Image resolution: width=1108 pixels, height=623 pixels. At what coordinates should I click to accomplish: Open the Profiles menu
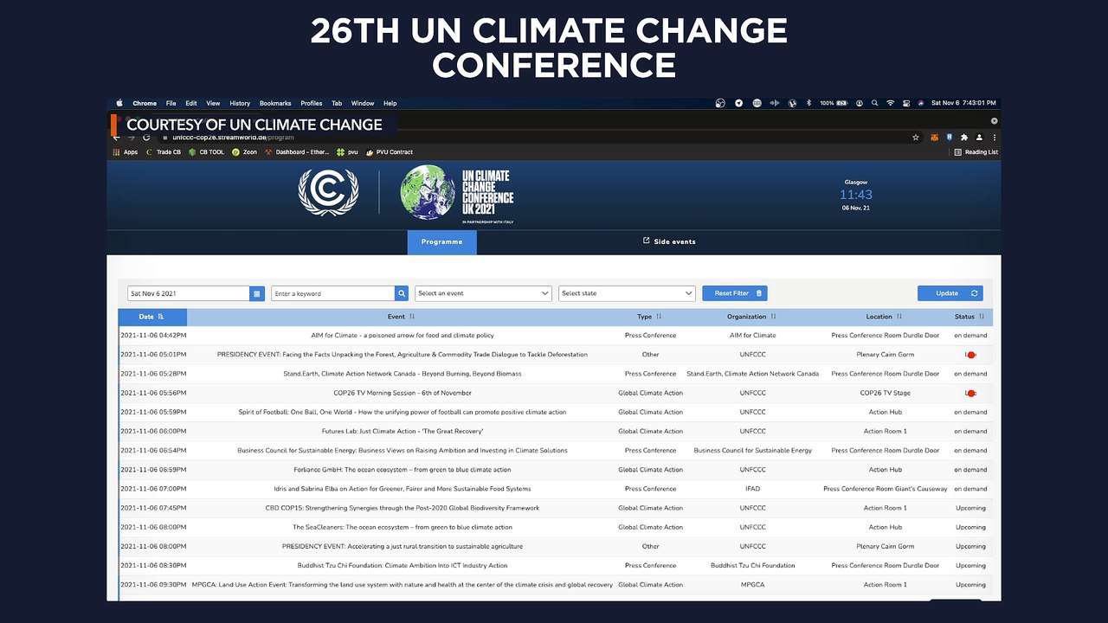click(x=312, y=103)
